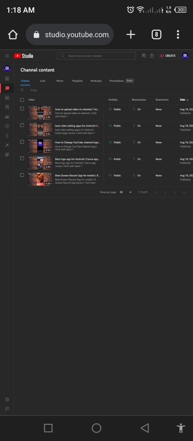Select checkbox for Best logo app video
193x441 pixels.
click(22, 158)
